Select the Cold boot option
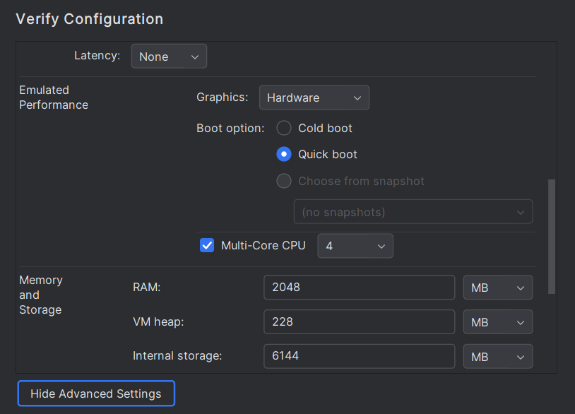This screenshot has width=575, height=414. pyautogui.click(x=284, y=128)
